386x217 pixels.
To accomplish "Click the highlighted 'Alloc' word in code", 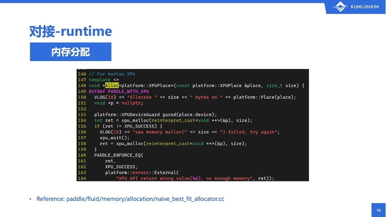I will point(112,86).
